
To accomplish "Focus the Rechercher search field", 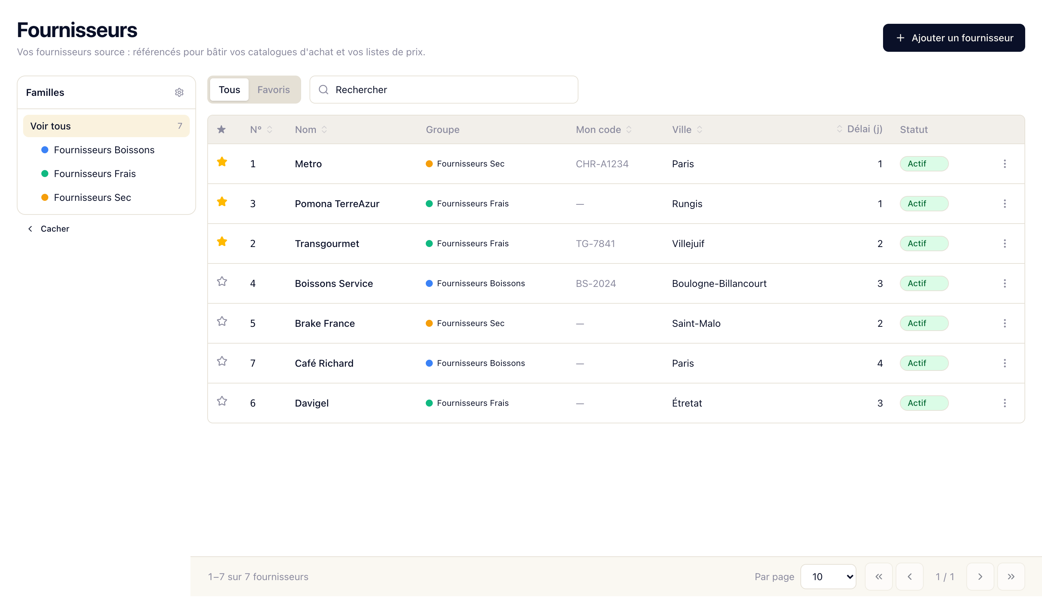I will tap(444, 90).
